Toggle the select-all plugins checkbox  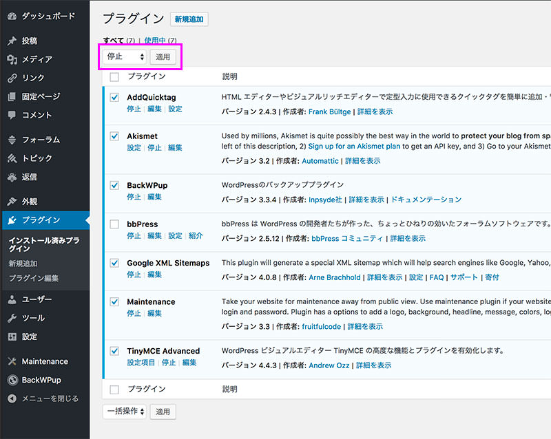(x=116, y=76)
